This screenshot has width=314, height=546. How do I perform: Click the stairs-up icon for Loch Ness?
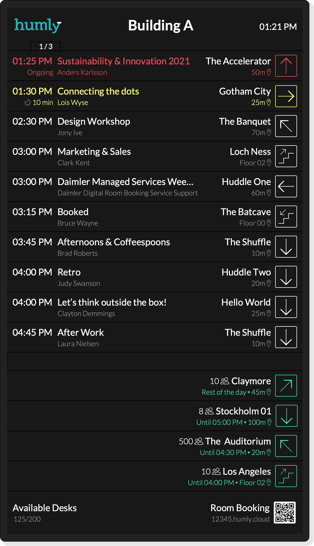286,156
